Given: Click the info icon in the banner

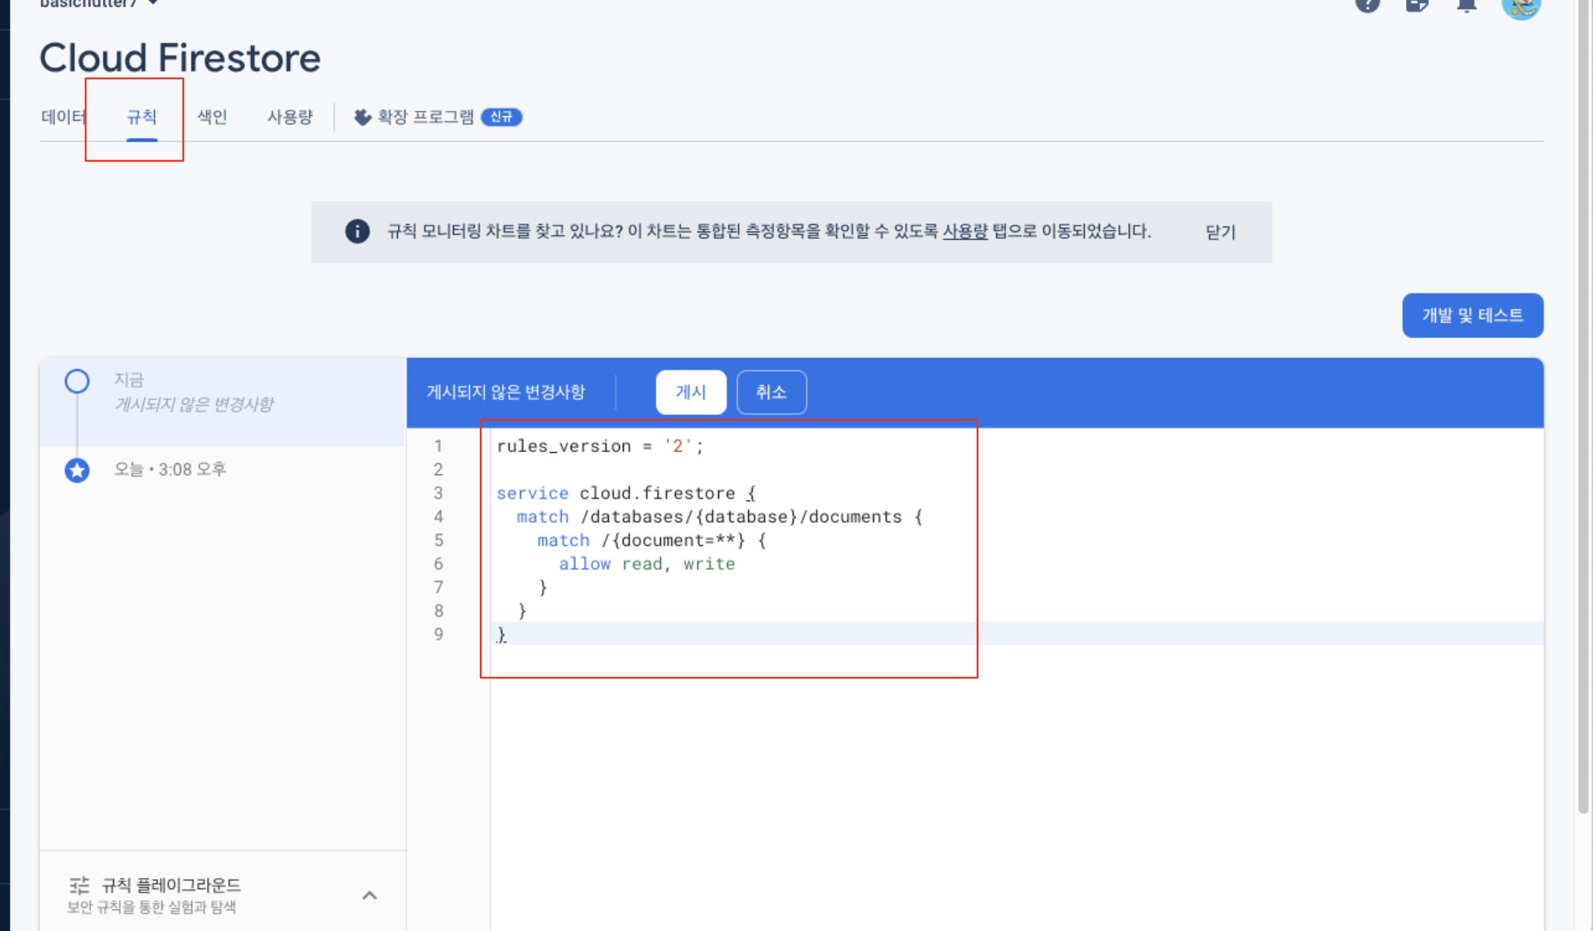Looking at the screenshot, I should pos(357,232).
